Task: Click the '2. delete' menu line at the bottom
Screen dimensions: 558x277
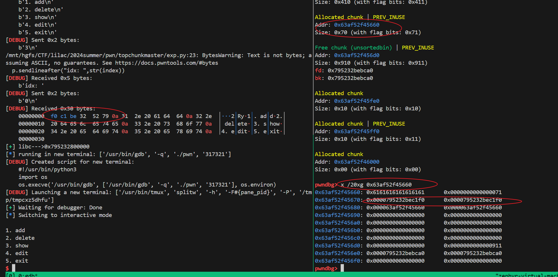Action: pos(20,238)
